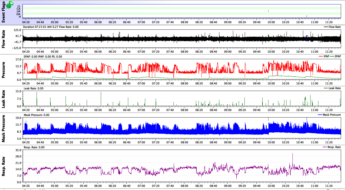Click the green EPAP legend entry
The image size is (345, 190).
pyautogui.click(x=336, y=57)
